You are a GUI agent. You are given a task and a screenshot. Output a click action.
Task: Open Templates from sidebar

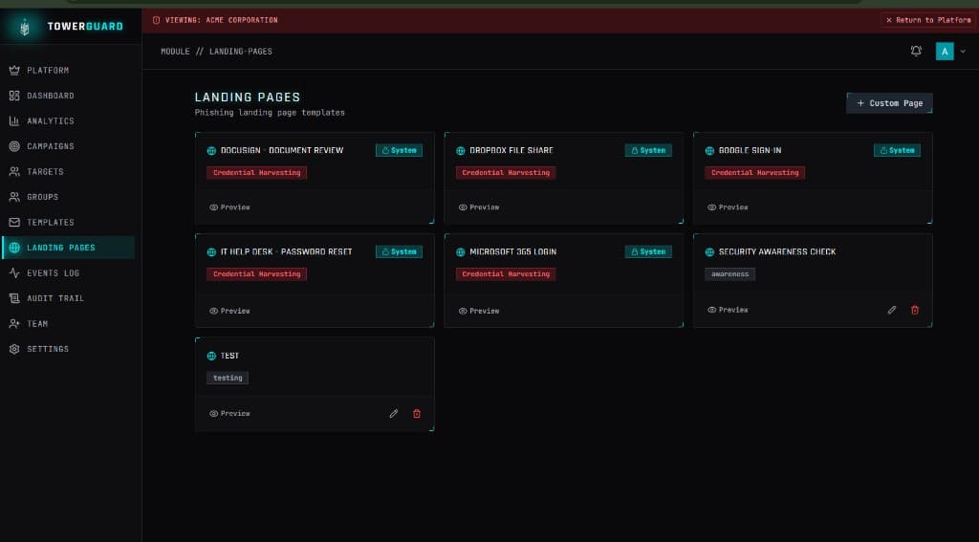(x=67, y=223)
